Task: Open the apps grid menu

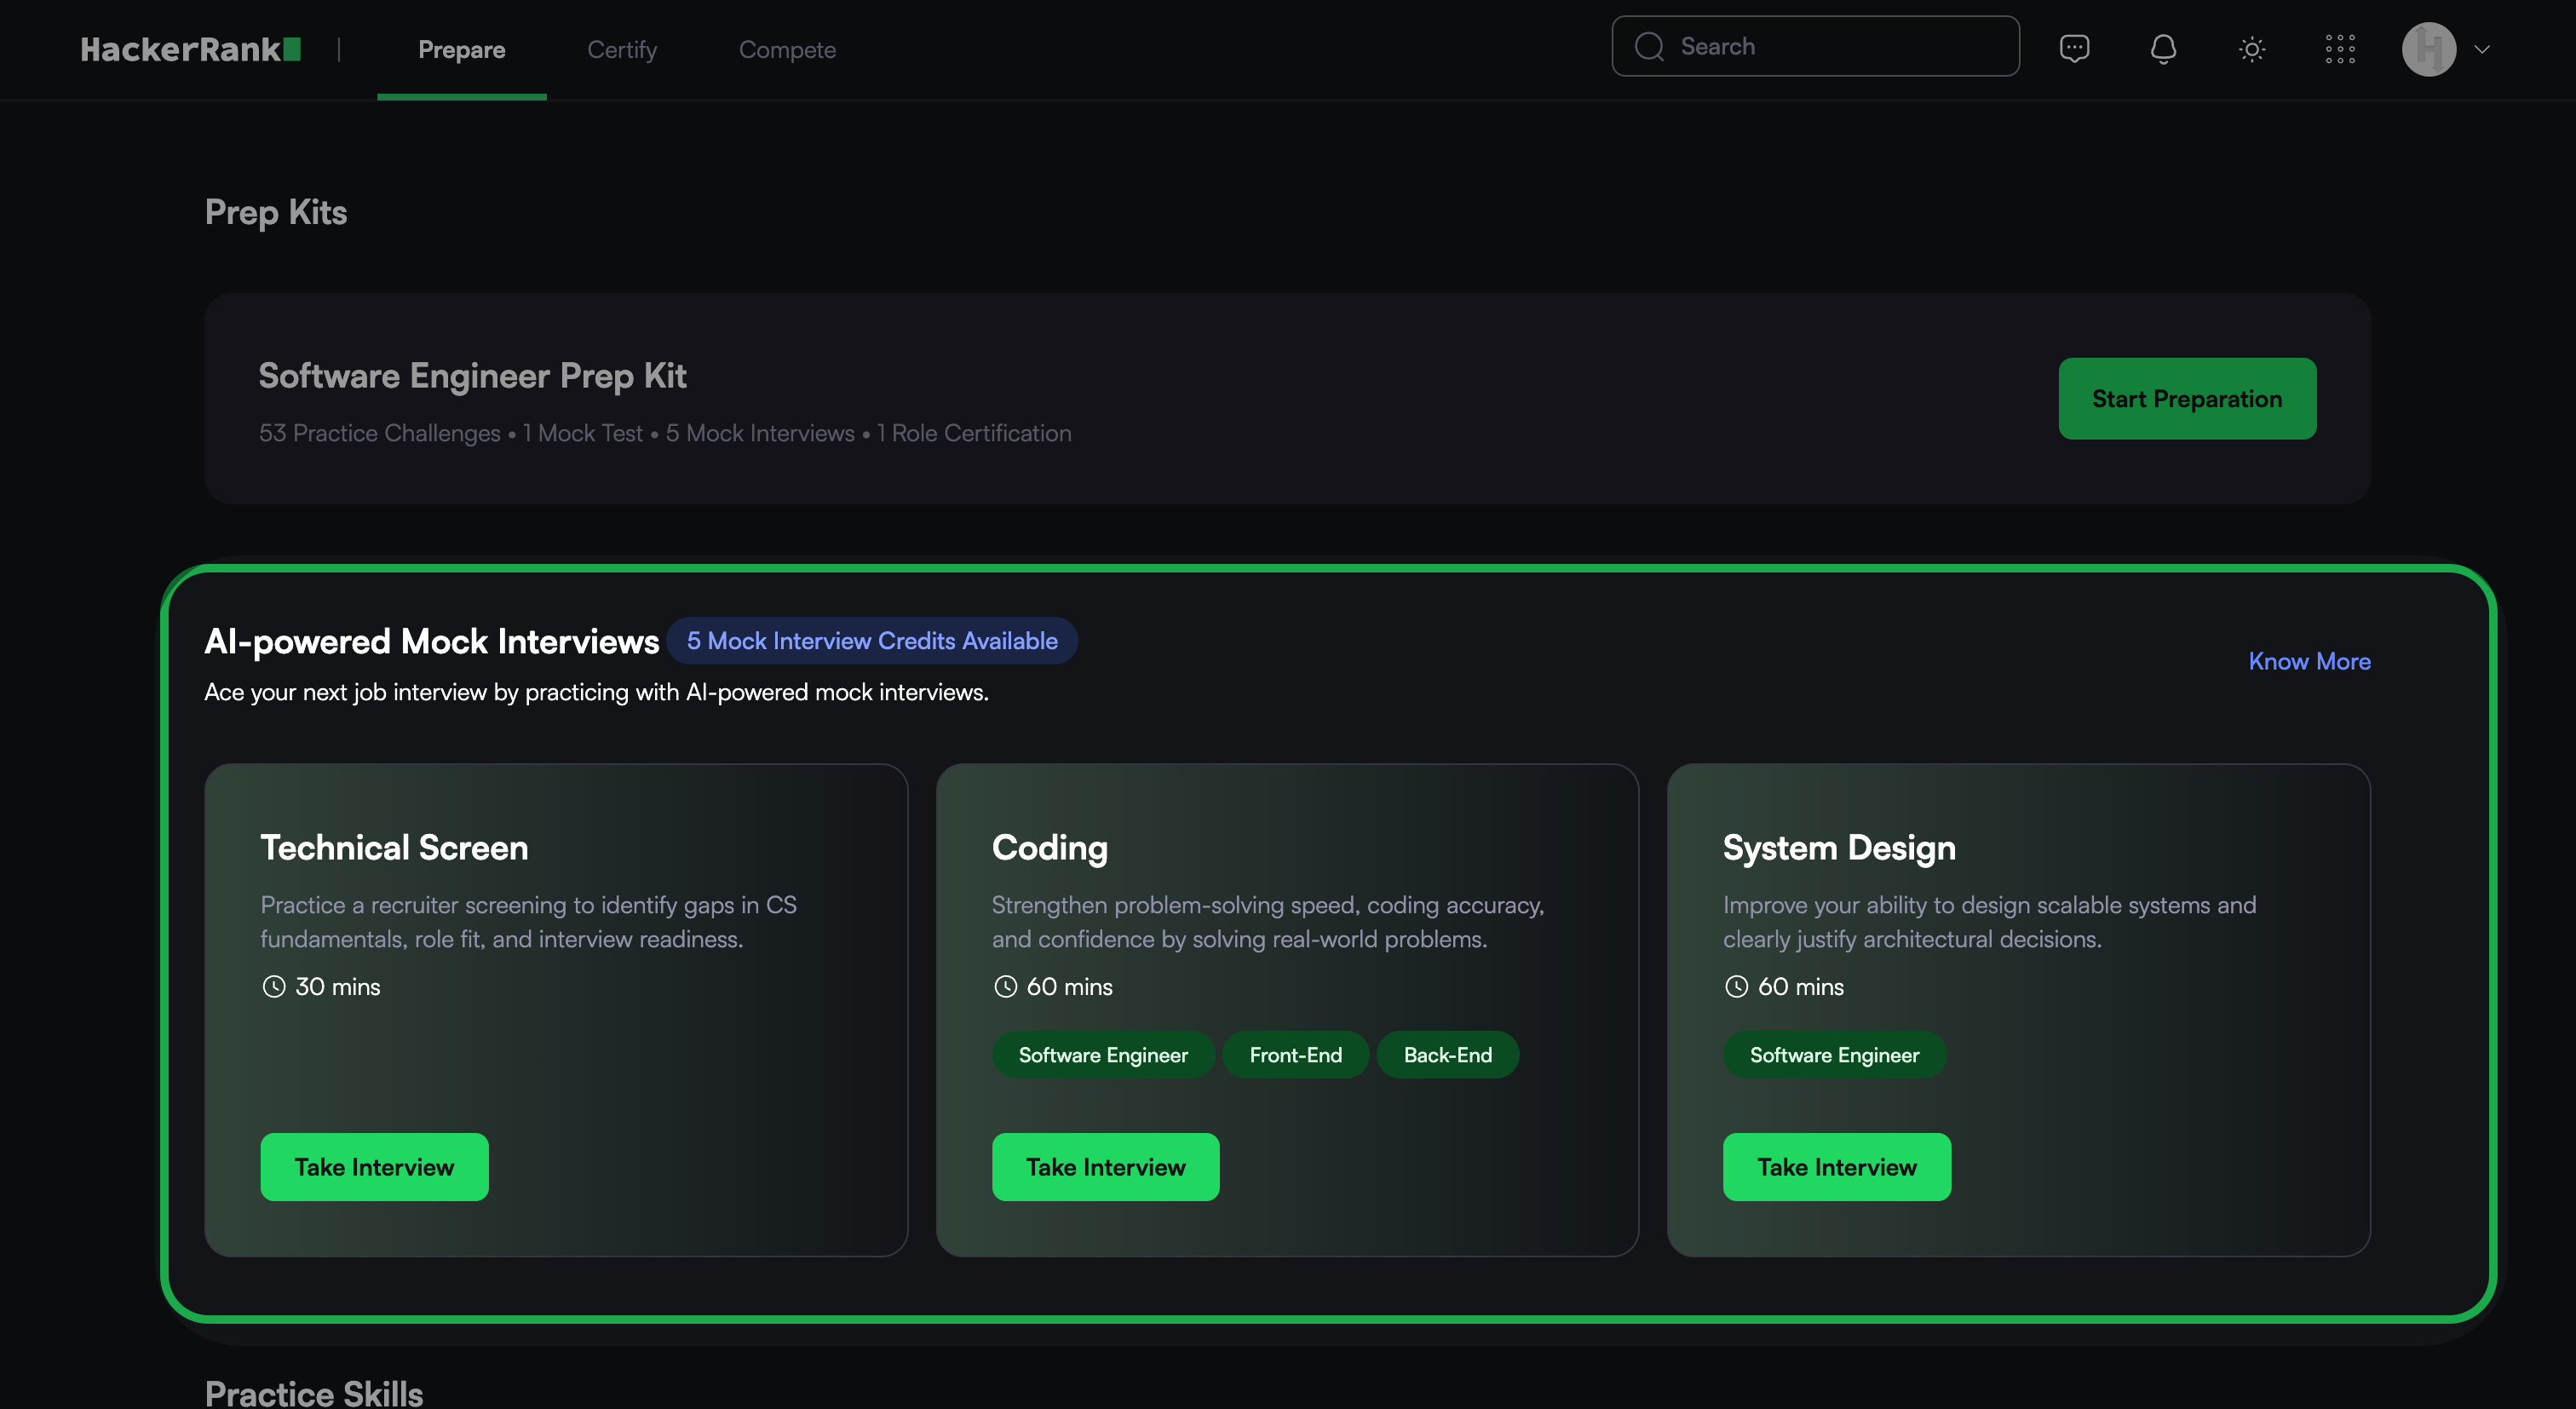Action: click(x=2340, y=49)
